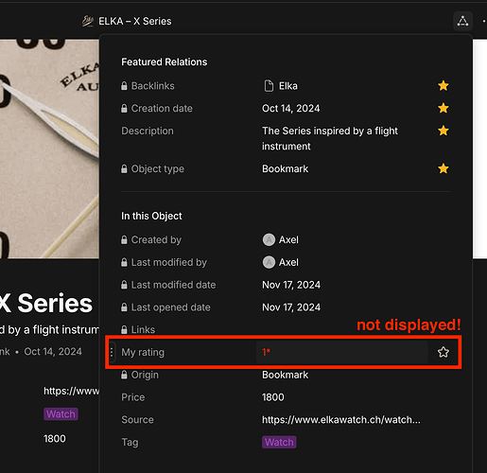Select the Watch tag on the page behind

[61, 413]
